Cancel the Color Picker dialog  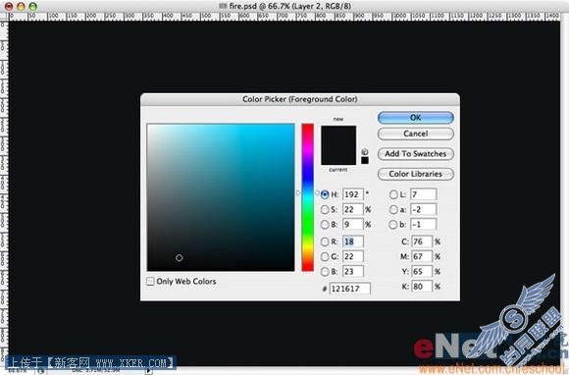click(x=416, y=134)
